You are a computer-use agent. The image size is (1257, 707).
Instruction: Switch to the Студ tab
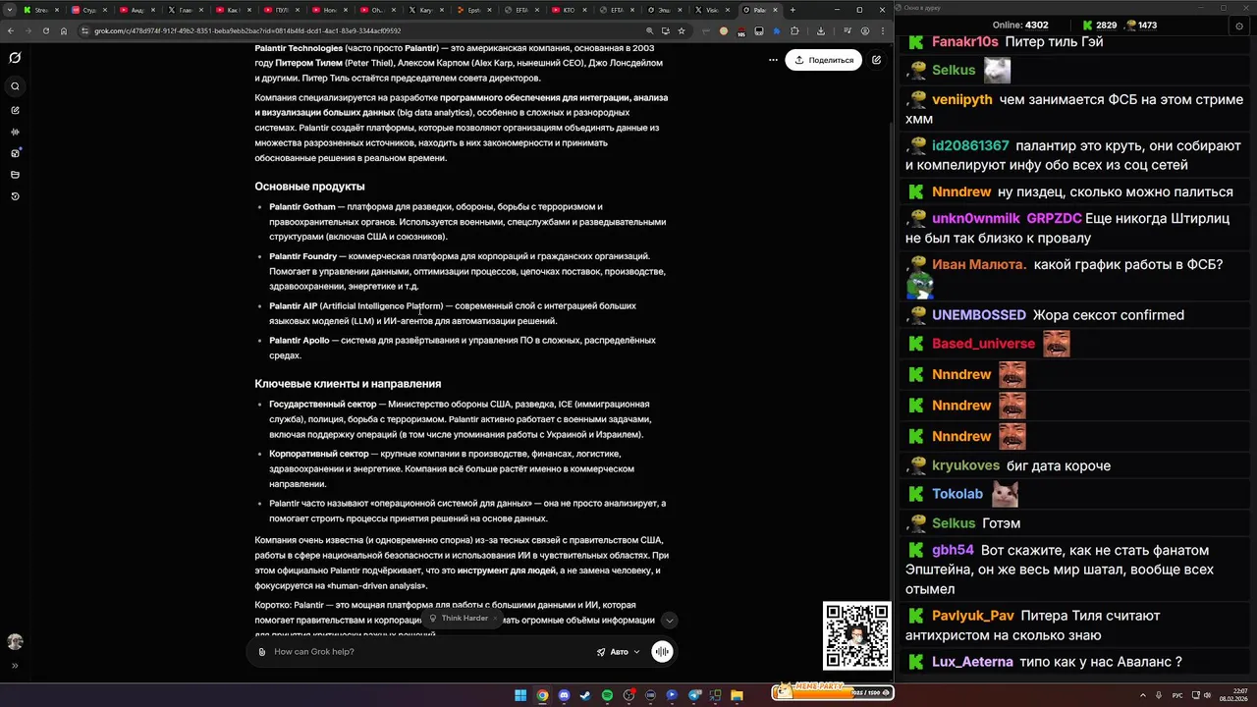tap(87, 10)
